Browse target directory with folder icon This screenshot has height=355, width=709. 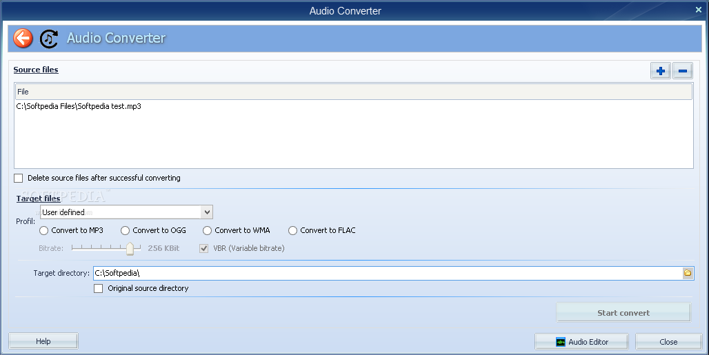(688, 273)
